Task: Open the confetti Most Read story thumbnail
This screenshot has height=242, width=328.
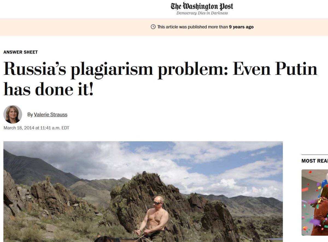Action: (315, 202)
